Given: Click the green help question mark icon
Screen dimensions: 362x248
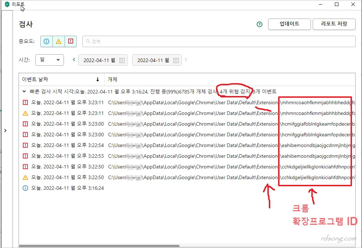Looking at the screenshot, I should (260, 25).
